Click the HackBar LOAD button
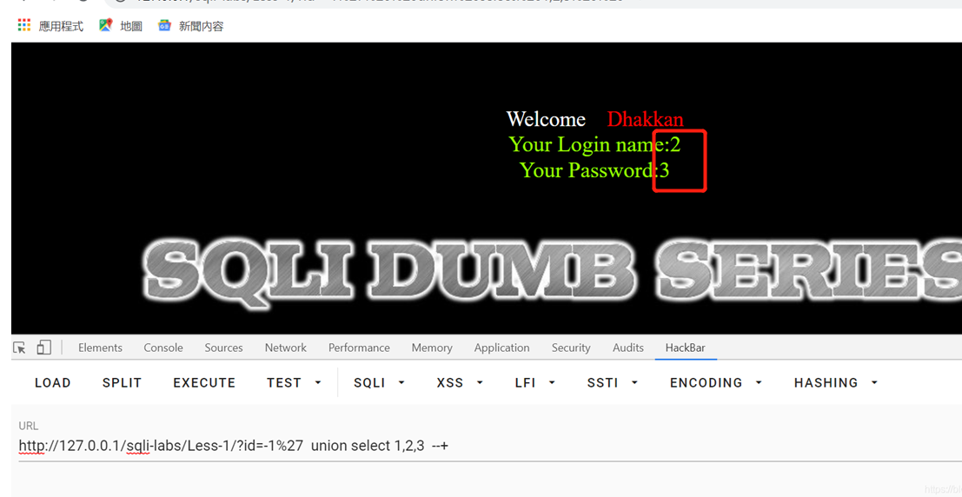The image size is (962, 497). (53, 383)
